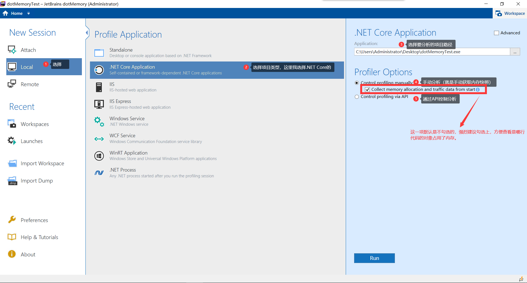Choose WinRT Application type
This screenshot has height=283, width=527.
[x=217, y=156]
